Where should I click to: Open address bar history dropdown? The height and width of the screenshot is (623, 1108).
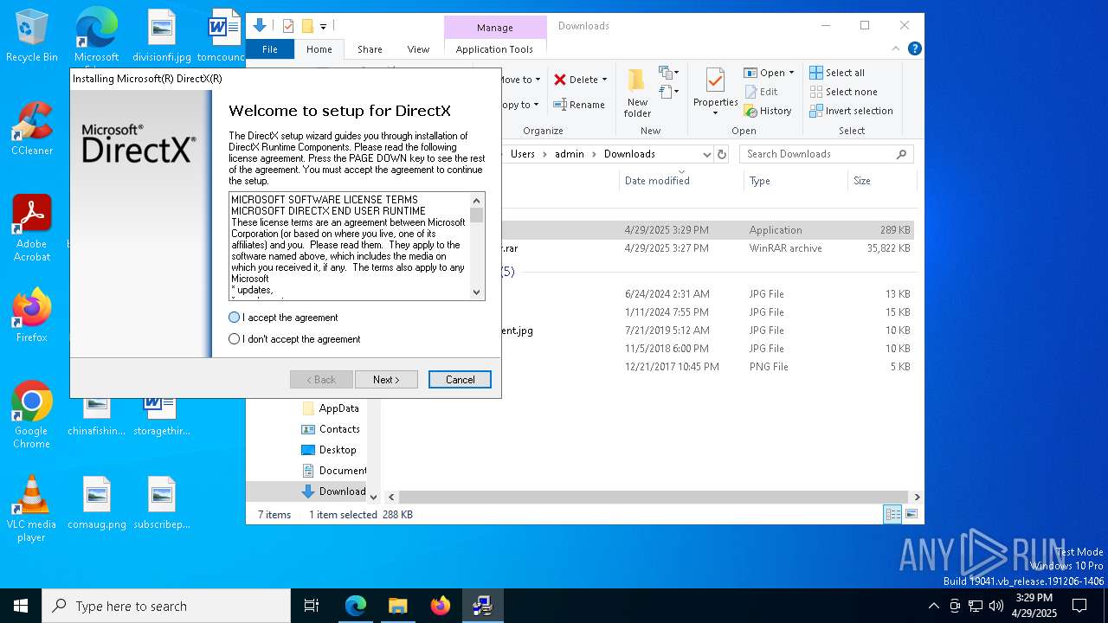tap(706, 154)
